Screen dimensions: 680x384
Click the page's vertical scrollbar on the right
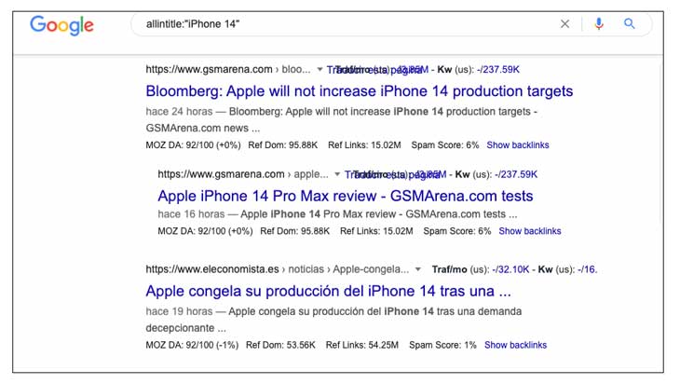(x=660, y=144)
